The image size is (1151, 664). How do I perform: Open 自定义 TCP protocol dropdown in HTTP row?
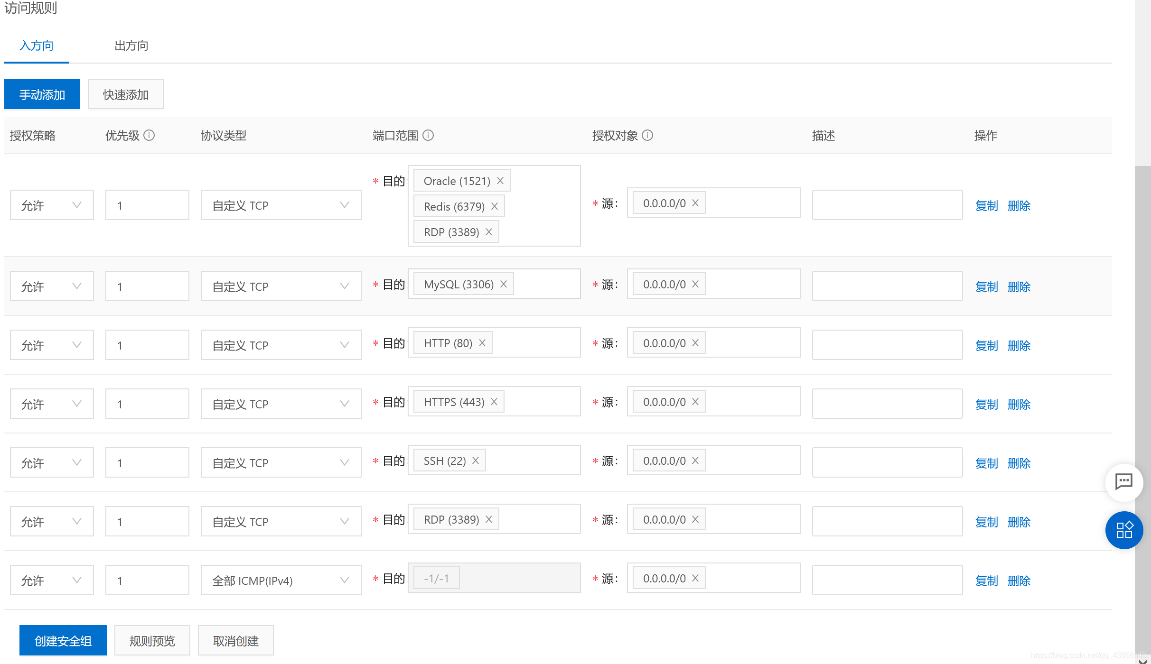pos(281,345)
